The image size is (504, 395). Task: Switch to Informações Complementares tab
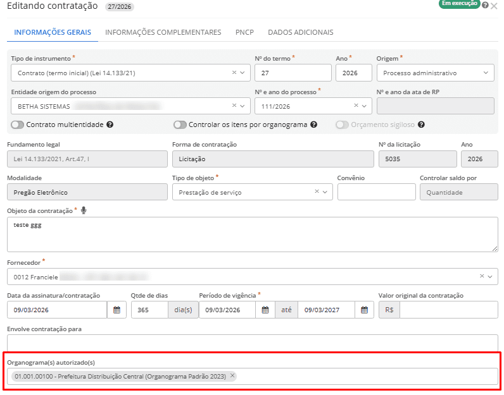pyautogui.click(x=163, y=32)
